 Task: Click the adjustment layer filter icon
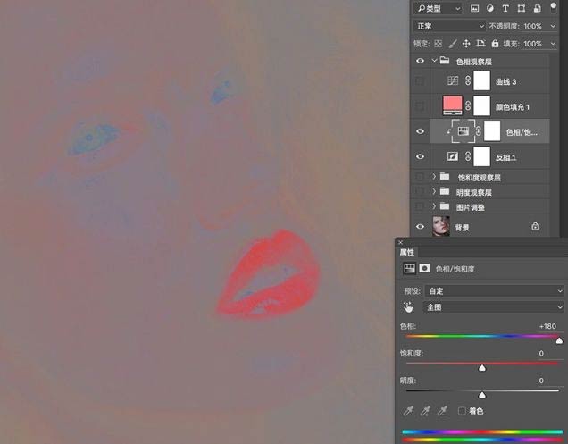click(x=492, y=8)
